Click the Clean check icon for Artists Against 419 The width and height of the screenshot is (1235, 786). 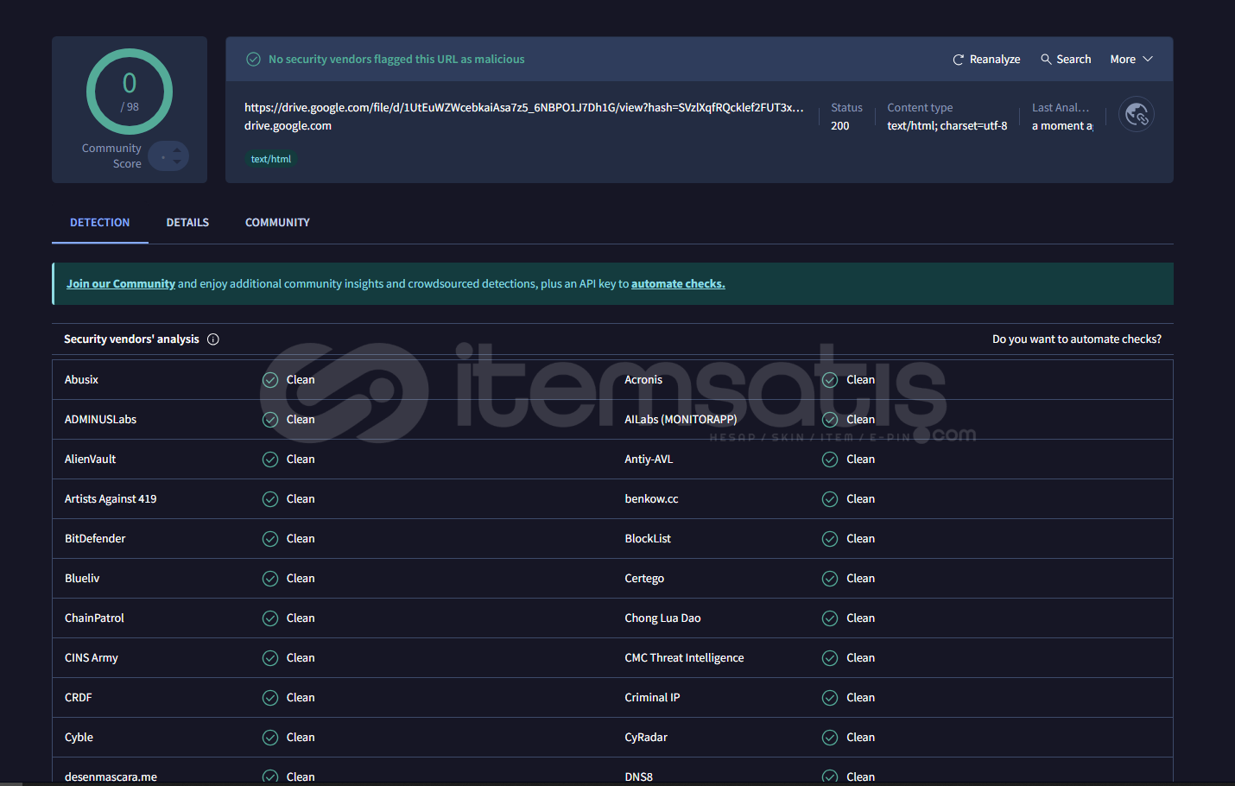click(x=270, y=499)
